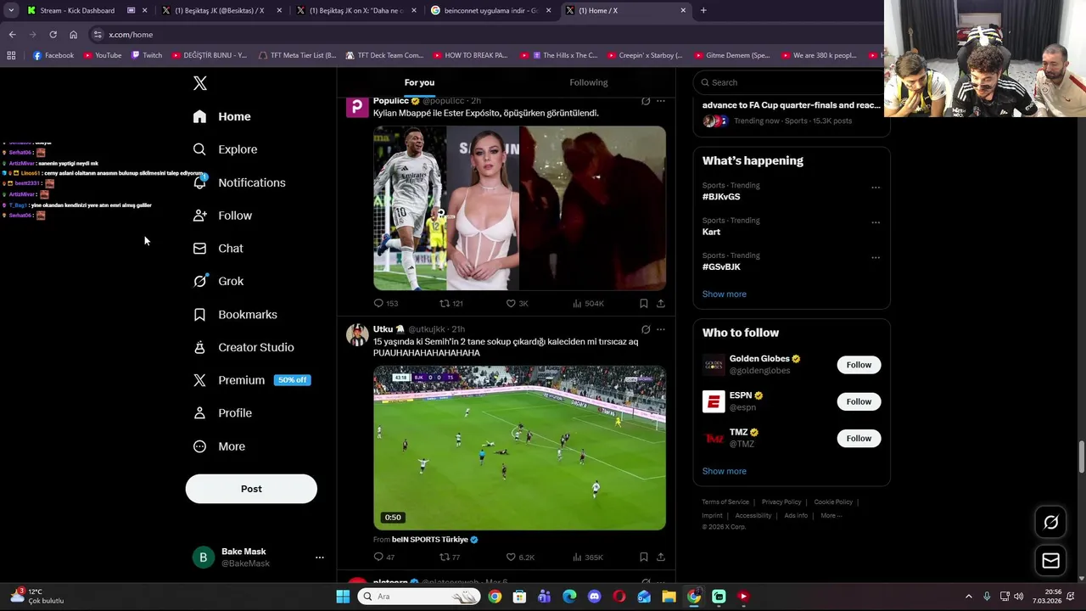Open the beIN SPORTS Türkiye source link

pos(434,540)
